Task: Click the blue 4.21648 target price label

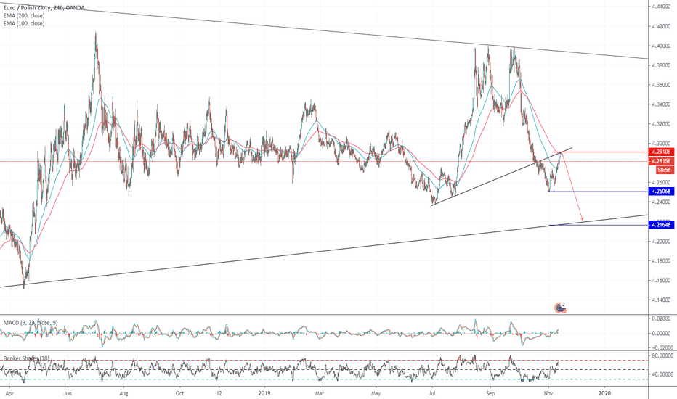Action: tap(661, 225)
